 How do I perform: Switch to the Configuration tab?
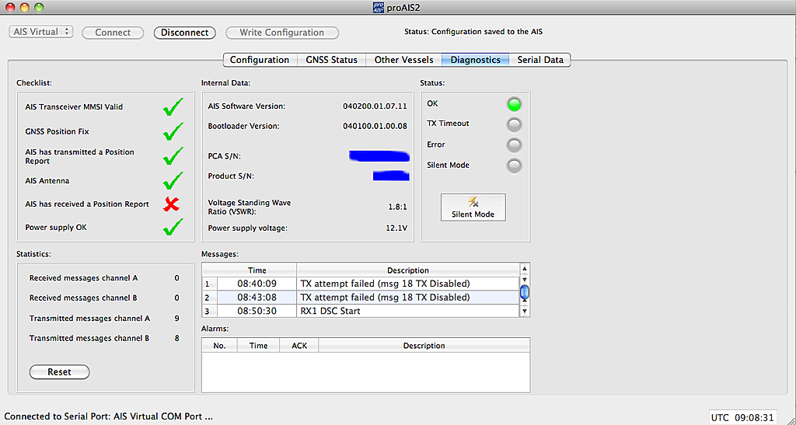click(260, 60)
